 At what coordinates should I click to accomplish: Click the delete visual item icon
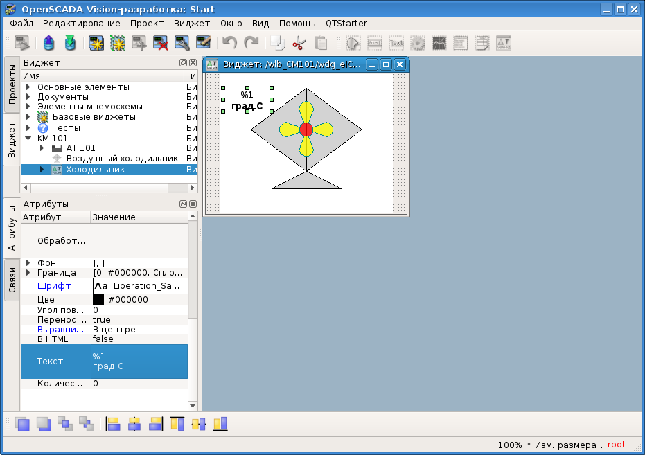pyautogui.click(x=161, y=43)
